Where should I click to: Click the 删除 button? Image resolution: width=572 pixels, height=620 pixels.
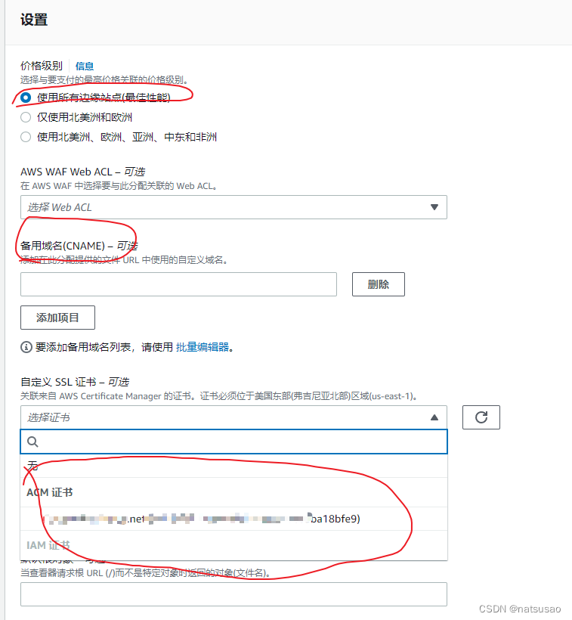(378, 284)
